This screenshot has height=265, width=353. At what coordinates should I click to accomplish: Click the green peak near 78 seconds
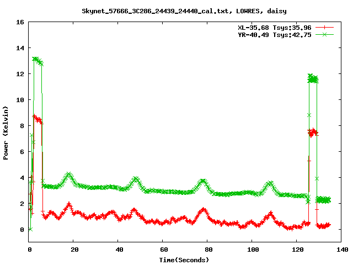[x=203, y=182]
